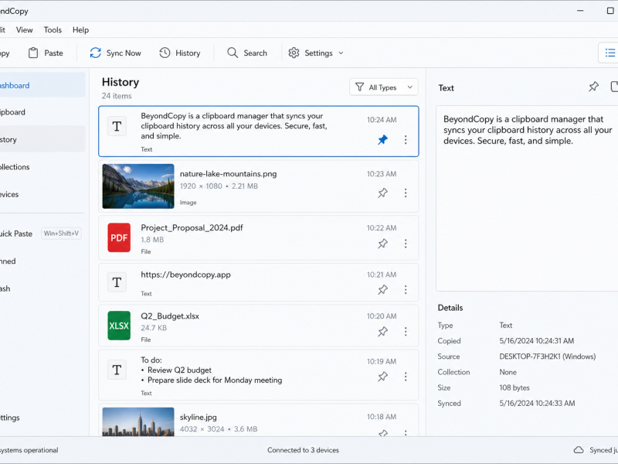
Task: Click the Search magnifier icon
Action: point(233,53)
